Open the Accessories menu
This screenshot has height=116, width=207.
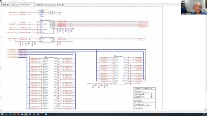click(21, 3)
